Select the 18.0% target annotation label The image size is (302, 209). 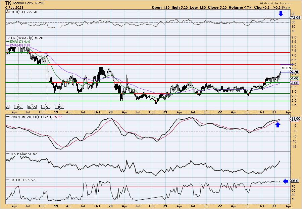[x=287, y=68]
